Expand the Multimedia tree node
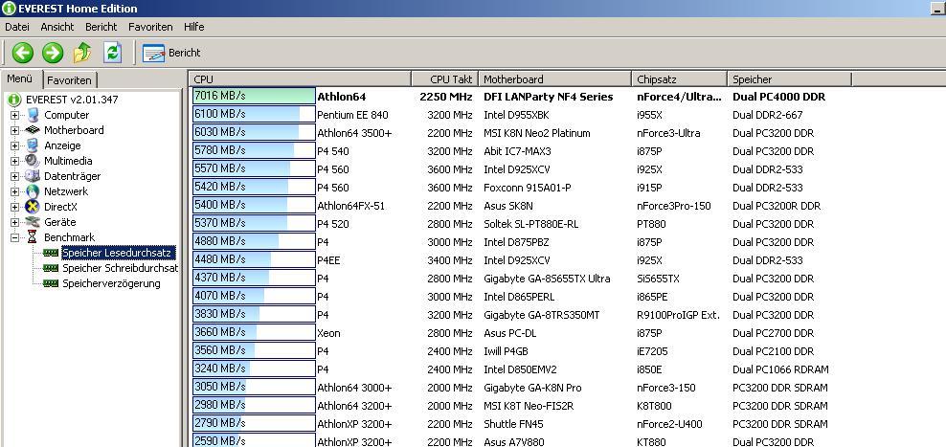946x447 pixels. [x=14, y=161]
